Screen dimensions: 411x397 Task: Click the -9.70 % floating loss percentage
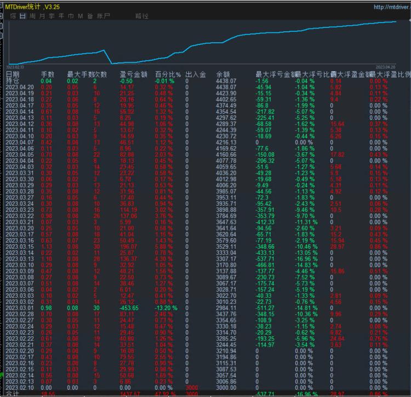(305, 216)
